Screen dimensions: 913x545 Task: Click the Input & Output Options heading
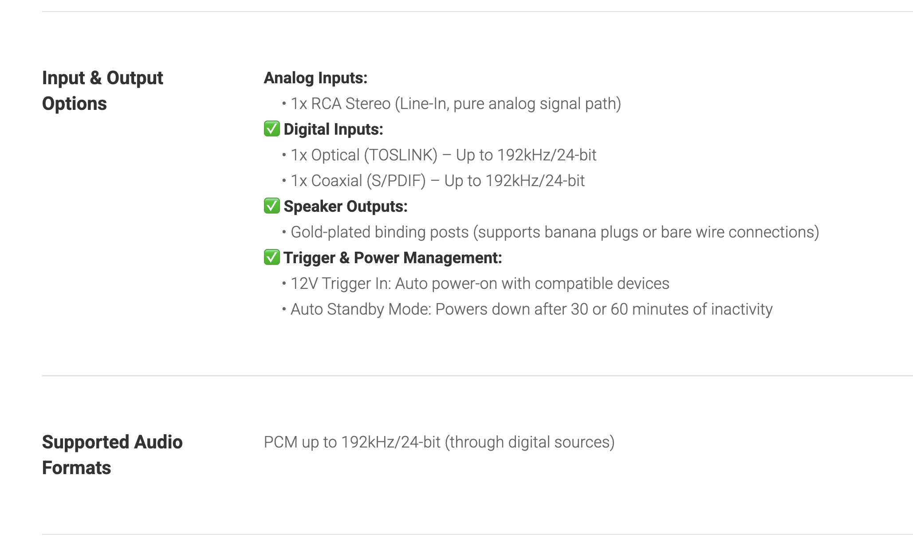[x=102, y=90]
